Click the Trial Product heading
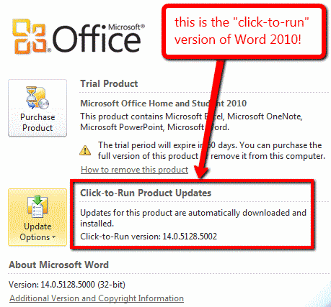This screenshot has height=307, width=331. point(109,83)
